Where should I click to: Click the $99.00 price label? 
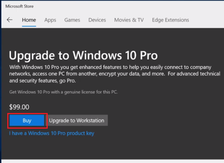(x=19, y=107)
